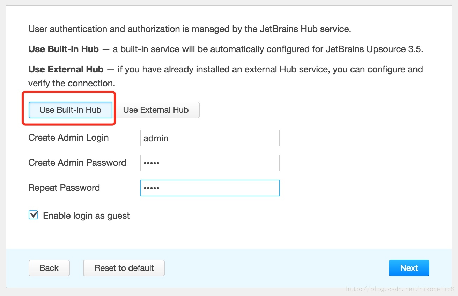Select the Use Built-In Hub option
458x296 pixels.
71,110
